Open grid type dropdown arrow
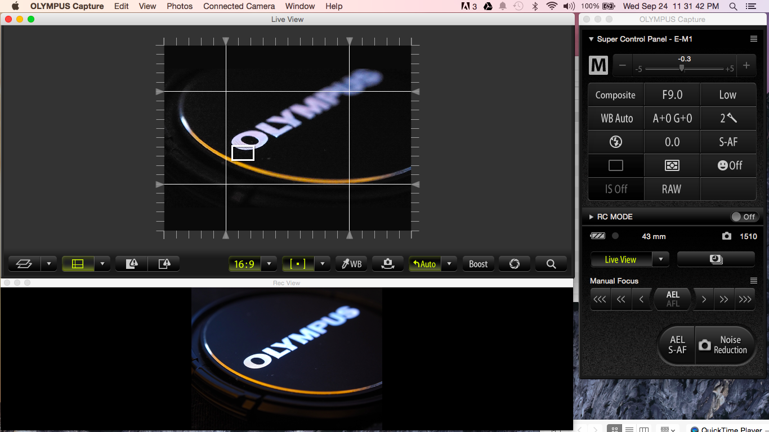Screen dimensions: 769x432 click(102, 264)
